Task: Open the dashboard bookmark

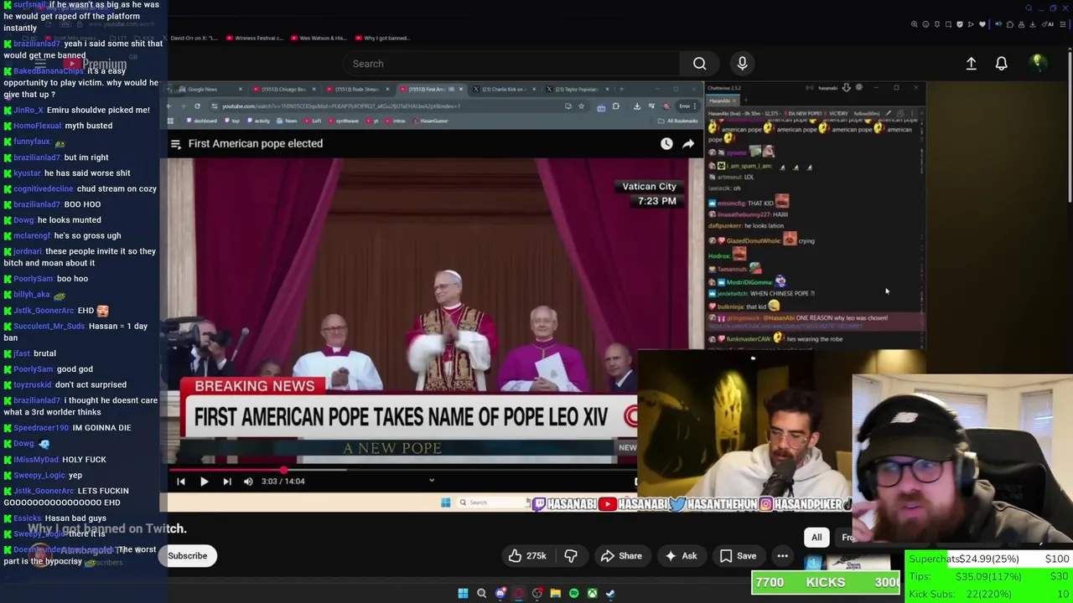Action: tap(202, 121)
